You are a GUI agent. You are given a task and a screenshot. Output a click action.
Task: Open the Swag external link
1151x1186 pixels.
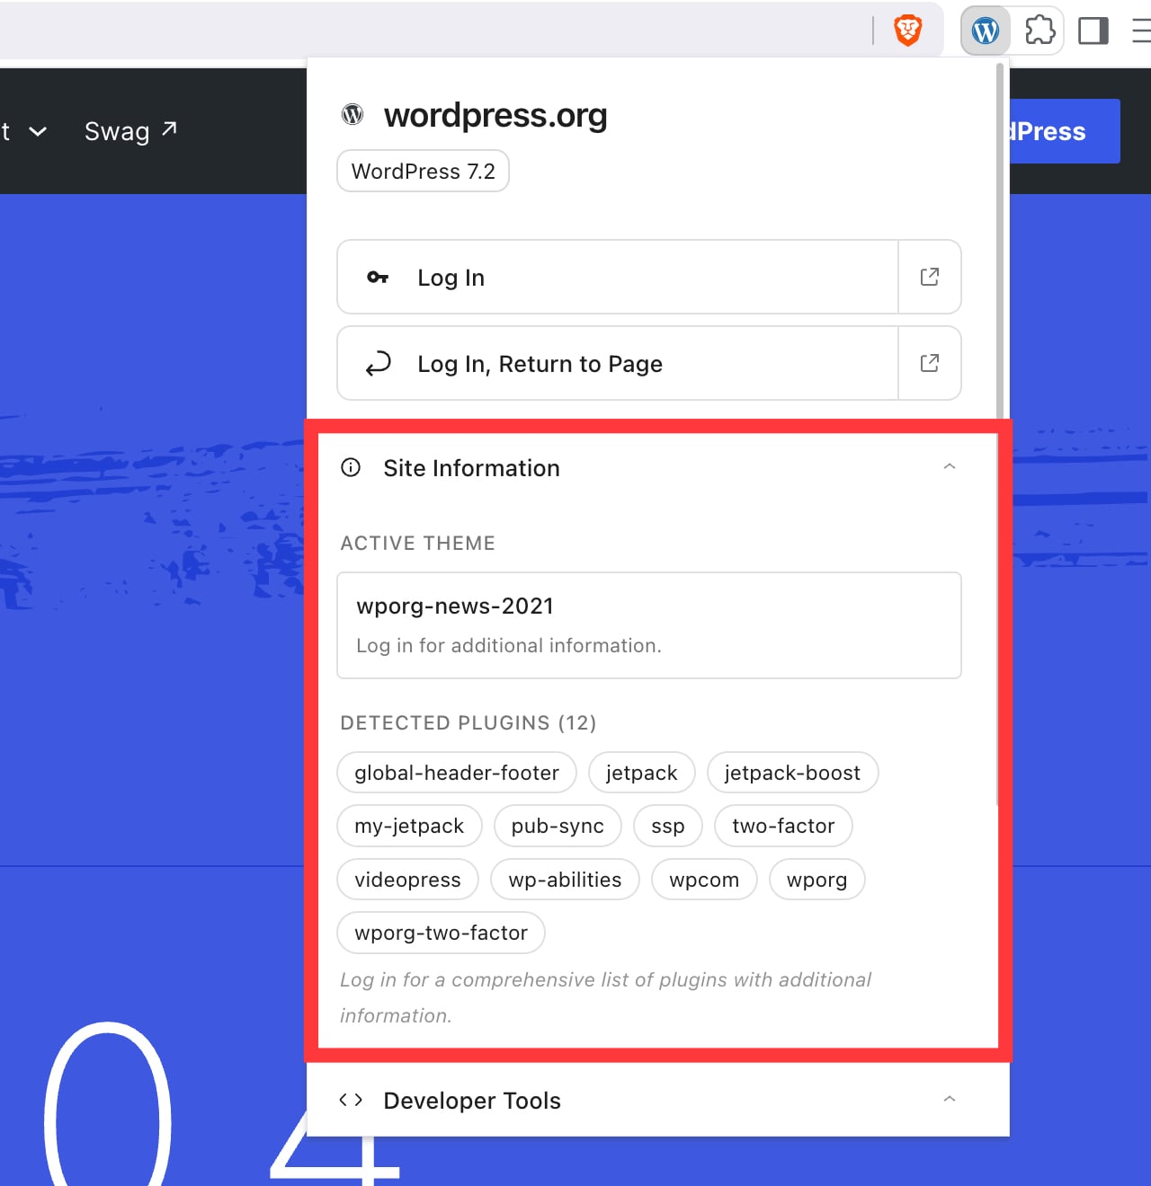[x=130, y=131]
